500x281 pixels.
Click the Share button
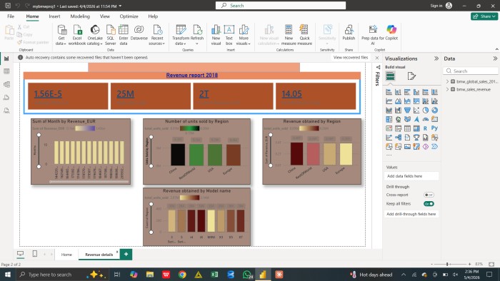tap(484, 16)
